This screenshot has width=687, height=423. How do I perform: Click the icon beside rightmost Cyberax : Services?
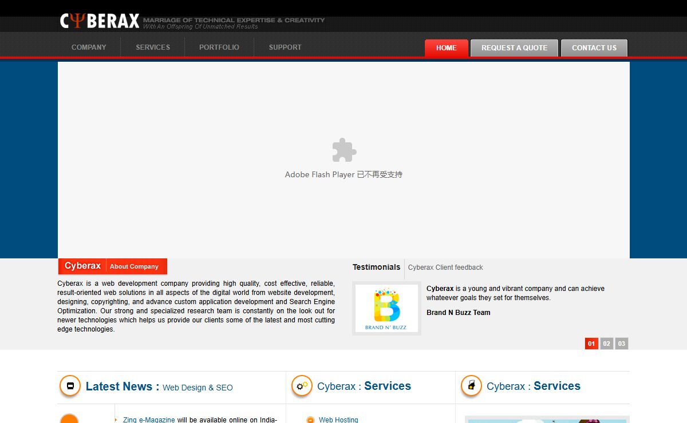471,386
